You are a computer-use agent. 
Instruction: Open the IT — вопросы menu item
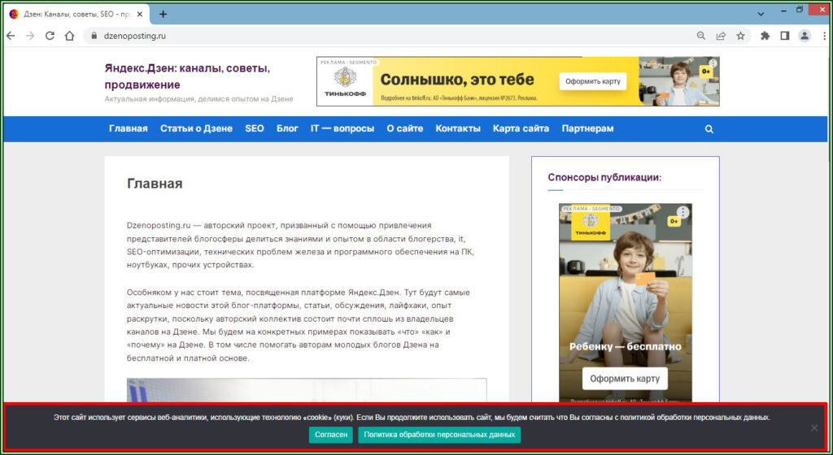click(342, 128)
